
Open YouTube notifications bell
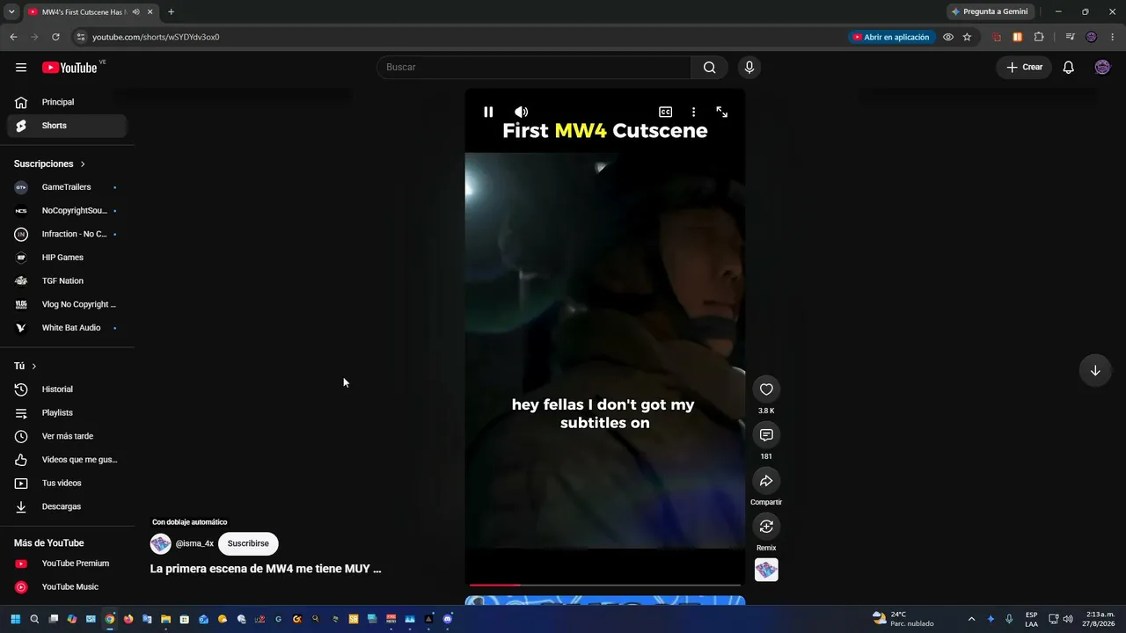click(1068, 68)
